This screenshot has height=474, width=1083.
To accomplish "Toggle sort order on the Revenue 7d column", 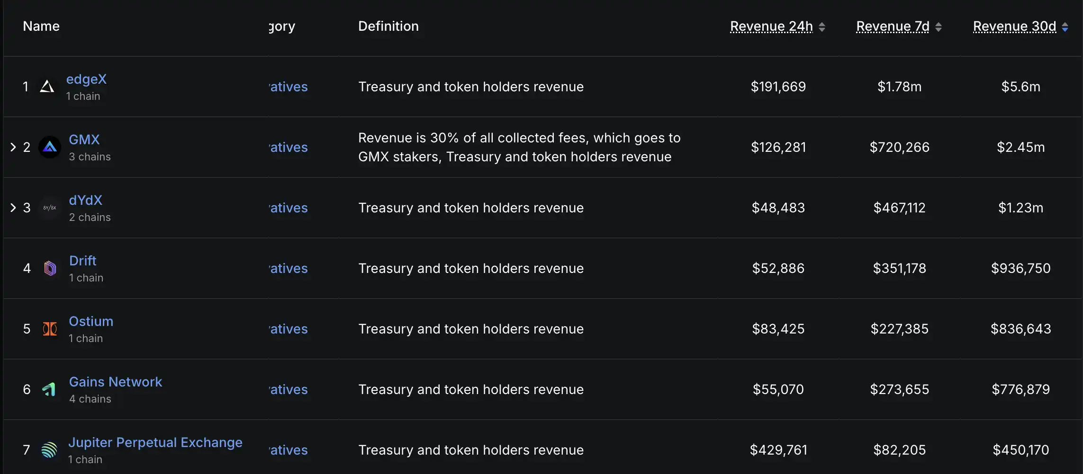I will (893, 26).
